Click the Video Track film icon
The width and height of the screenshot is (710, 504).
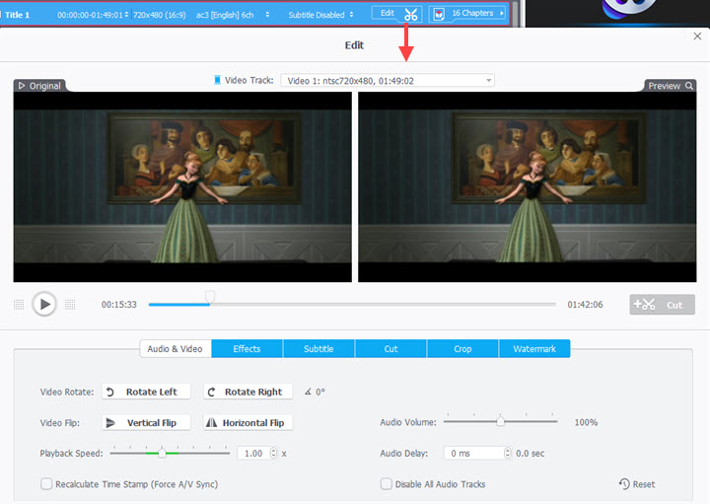coord(217,80)
